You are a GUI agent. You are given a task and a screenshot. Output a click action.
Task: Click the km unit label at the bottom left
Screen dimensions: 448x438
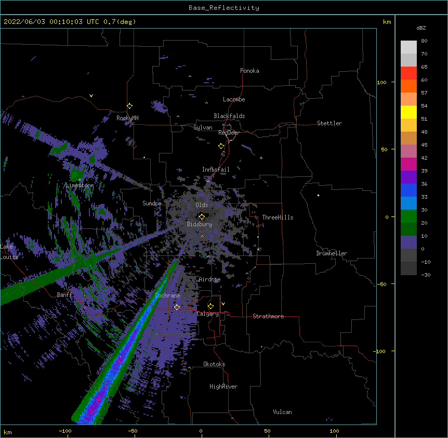tap(8, 432)
